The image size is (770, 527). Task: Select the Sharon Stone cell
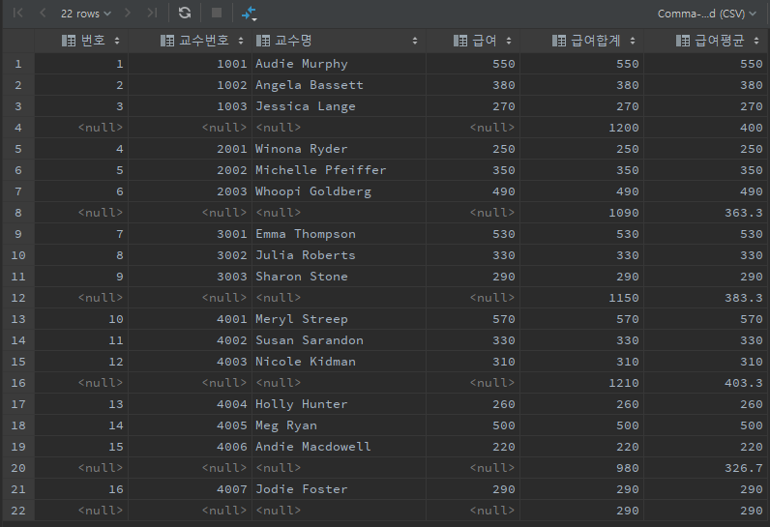click(x=339, y=277)
